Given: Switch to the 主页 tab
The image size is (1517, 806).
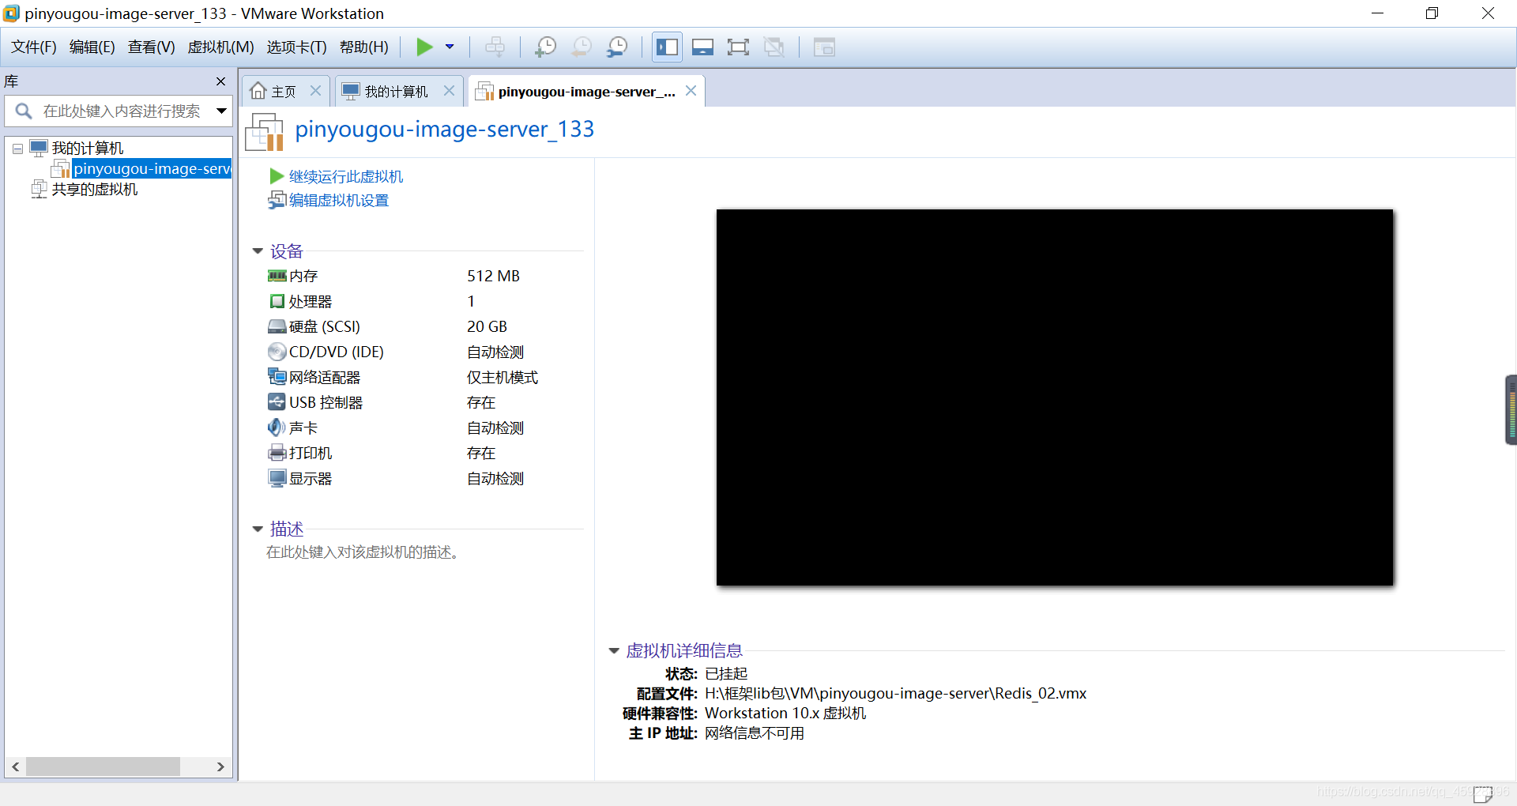Looking at the screenshot, I should click(274, 92).
